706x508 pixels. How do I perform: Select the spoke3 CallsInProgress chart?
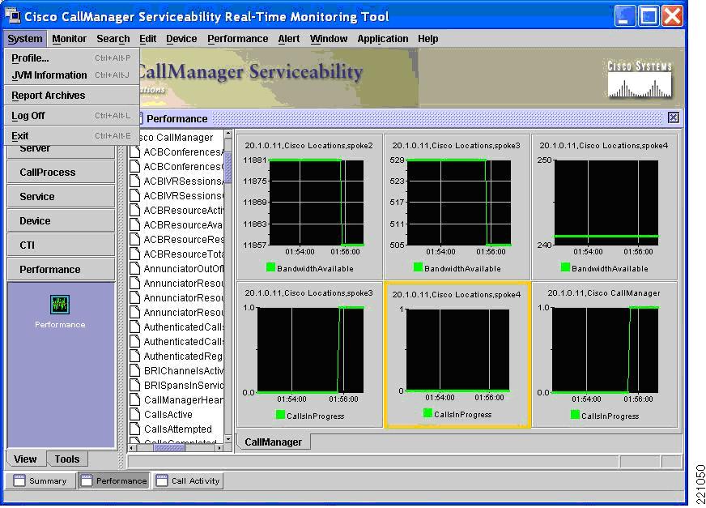coord(309,354)
